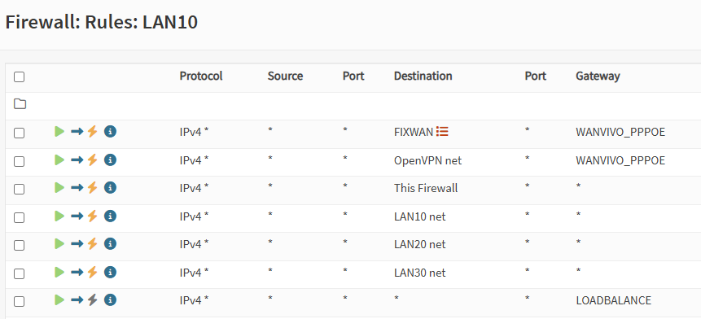Check the select-all checkbox in table header
Image resolution: width=701 pixels, height=319 pixels.
[x=19, y=77]
